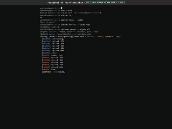Screen dimensions: 172x129
Task: Click the 'heuristics enabled' output line
Action: pyautogui.click(x=49, y=27)
